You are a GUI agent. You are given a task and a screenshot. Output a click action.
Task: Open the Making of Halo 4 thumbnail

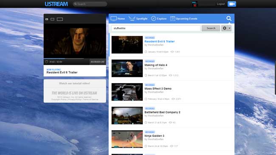(127, 68)
